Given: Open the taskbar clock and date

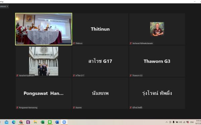Looking at the screenshot, I should [198, 122].
